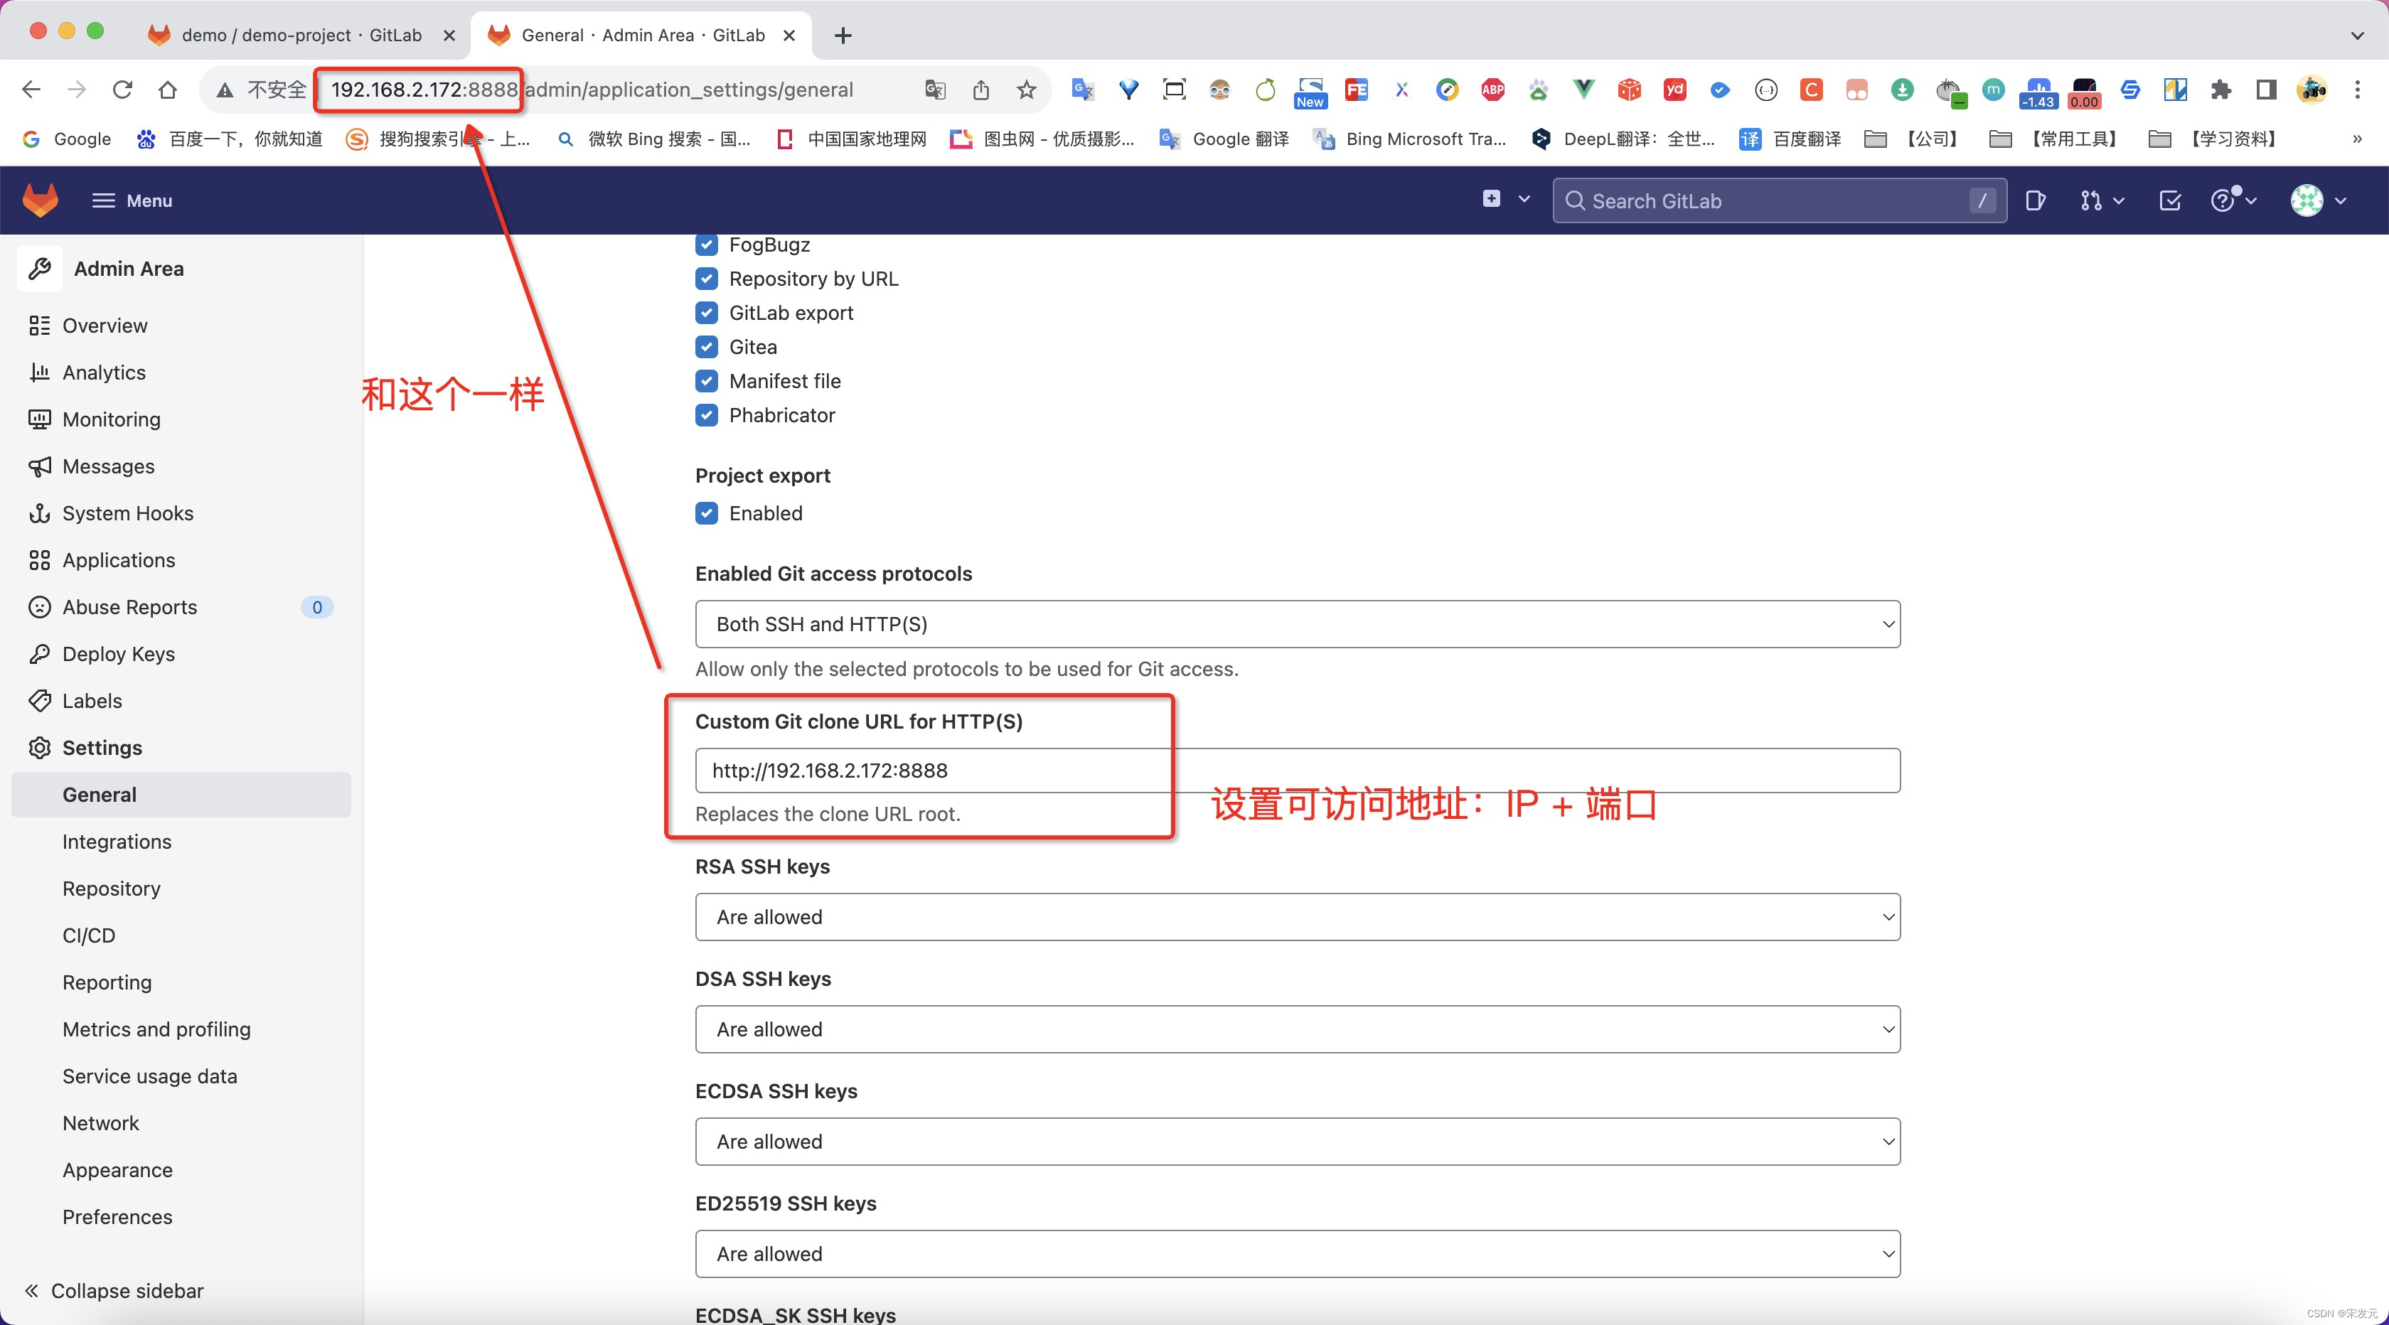Click the create new plus icon in header

[x=1491, y=199]
